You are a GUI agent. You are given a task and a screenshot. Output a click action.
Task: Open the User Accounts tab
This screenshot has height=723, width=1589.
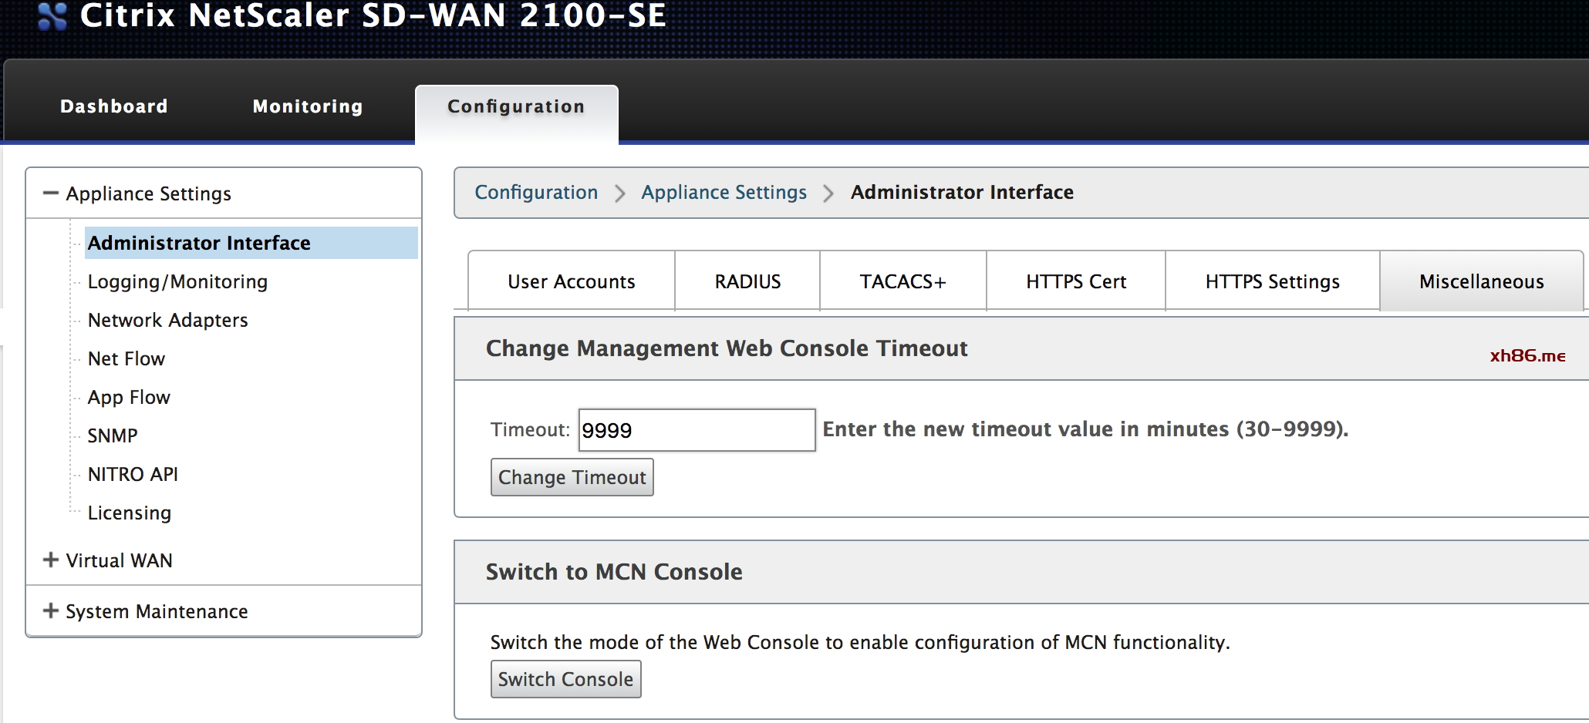pyautogui.click(x=572, y=281)
